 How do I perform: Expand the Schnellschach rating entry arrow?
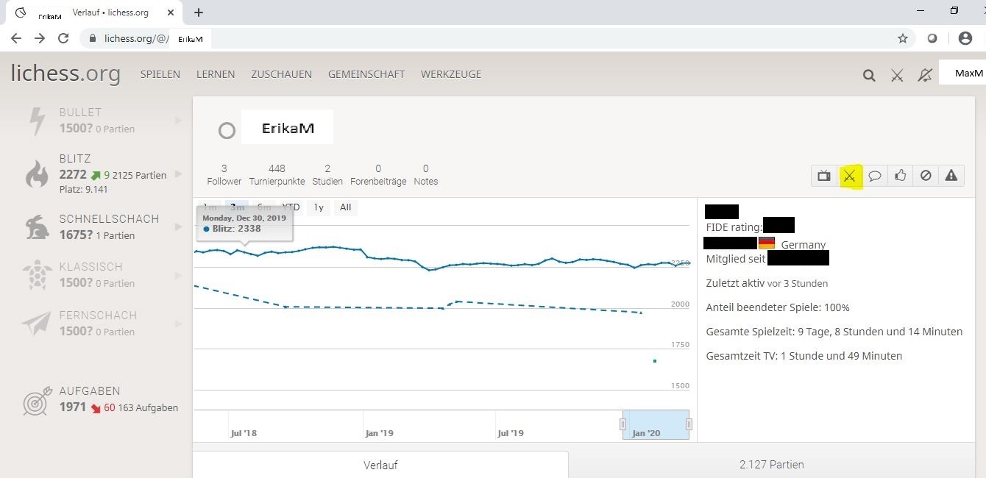[178, 227]
